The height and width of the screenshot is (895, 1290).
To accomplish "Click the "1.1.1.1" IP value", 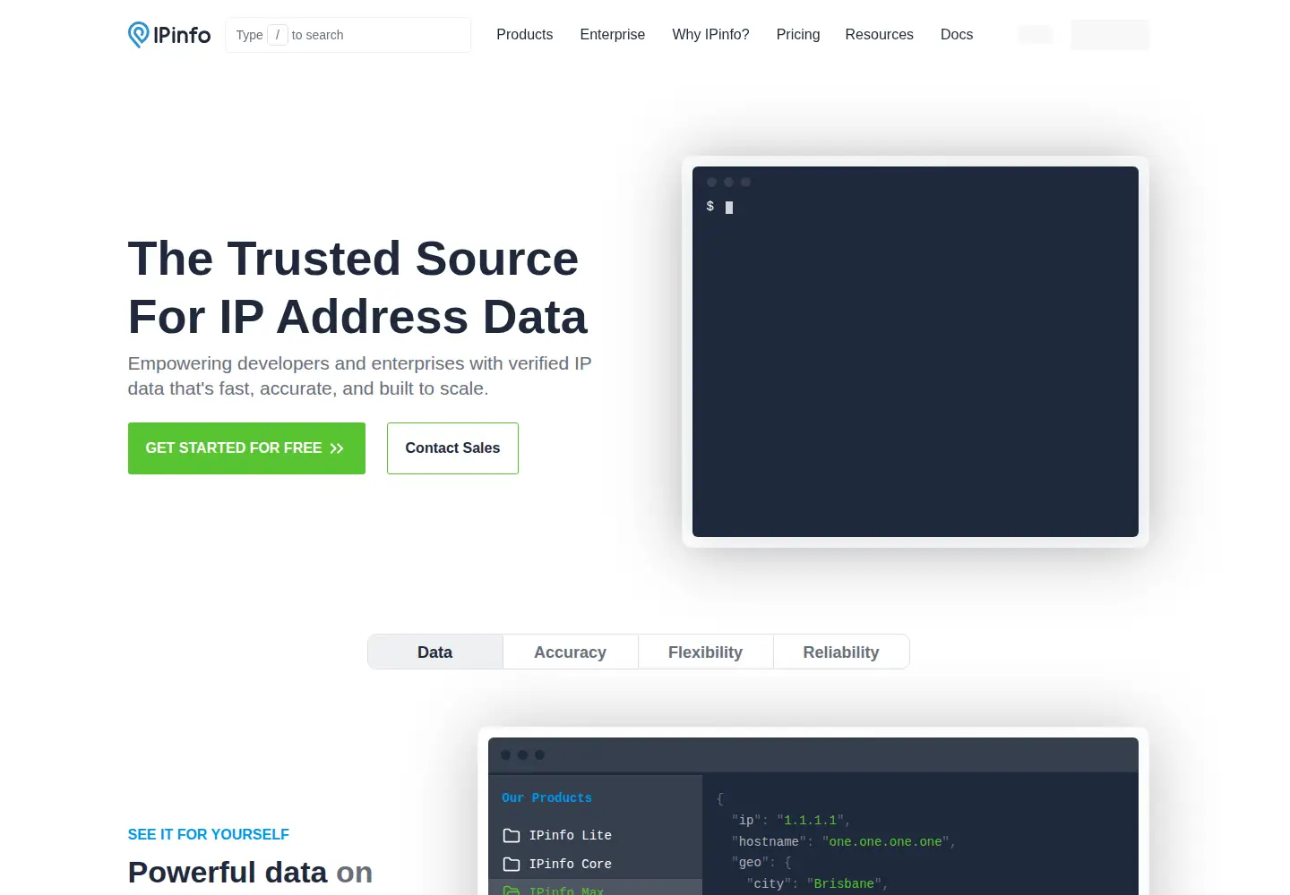I will [x=811, y=820].
